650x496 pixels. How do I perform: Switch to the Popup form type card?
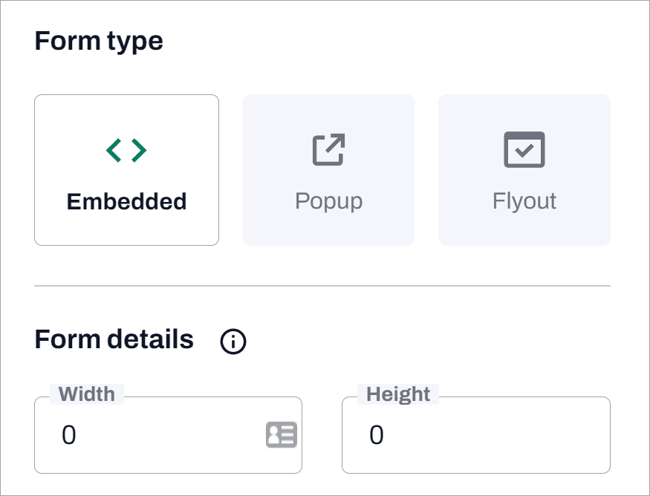click(328, 169)
